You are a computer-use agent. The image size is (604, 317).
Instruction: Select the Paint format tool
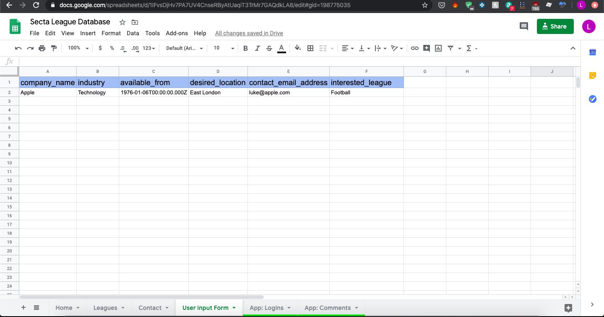coord(54,48)
